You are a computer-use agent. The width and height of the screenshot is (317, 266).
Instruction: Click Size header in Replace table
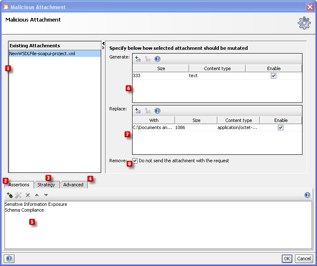point(196,120)
